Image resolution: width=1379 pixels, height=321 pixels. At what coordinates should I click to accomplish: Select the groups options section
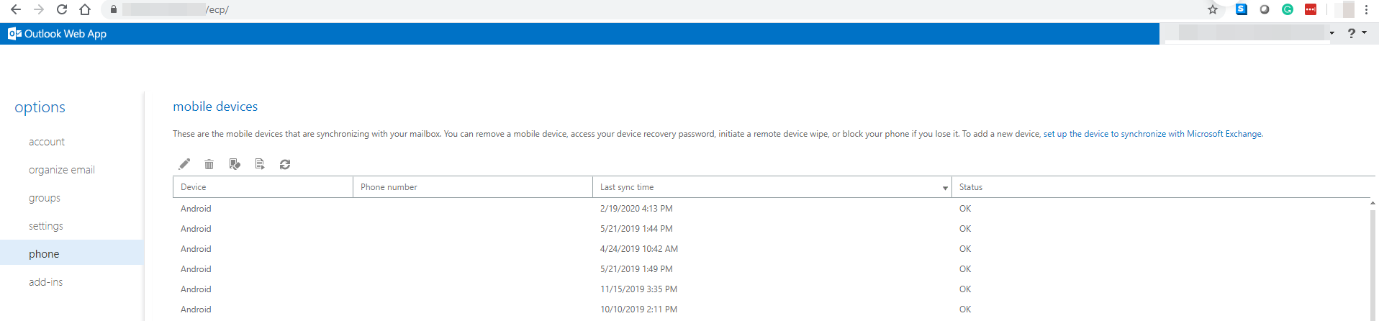[45, 198]
